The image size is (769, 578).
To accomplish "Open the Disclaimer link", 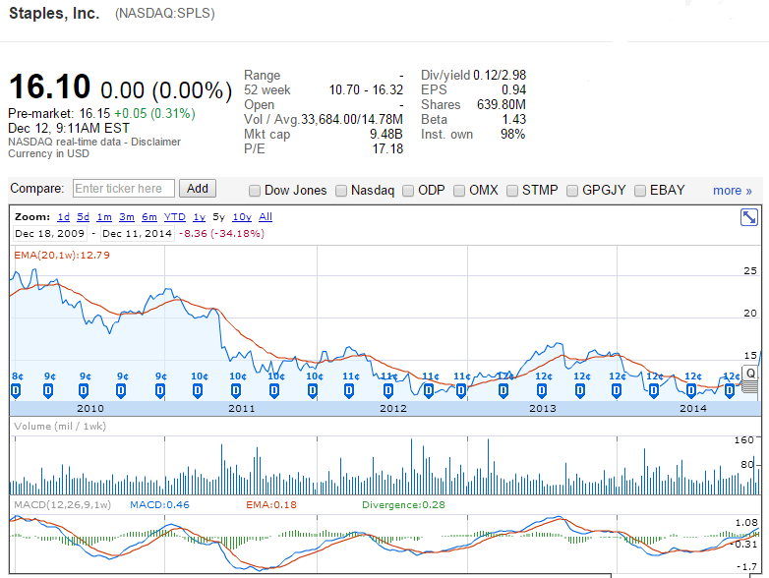I will point(155,142).
